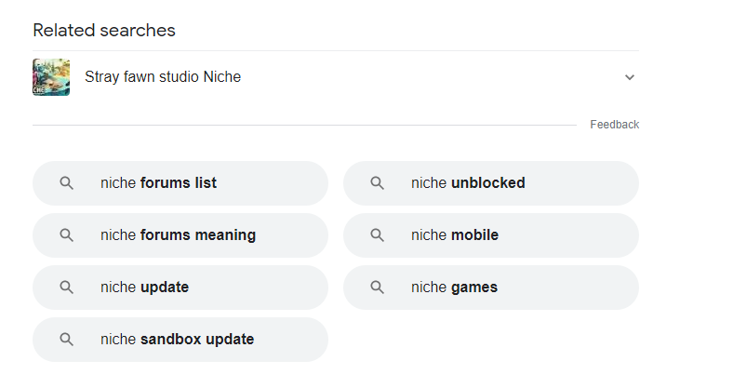The width and height of the screenshot is (733, 388).
Task: Choose the niche forums meaning suggestion
Action: 180,235
